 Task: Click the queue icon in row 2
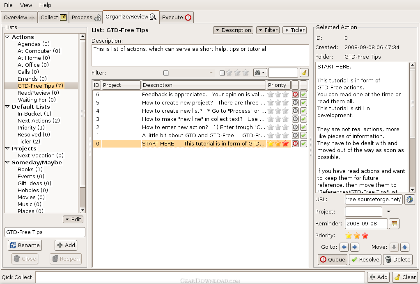coord(295,127)
